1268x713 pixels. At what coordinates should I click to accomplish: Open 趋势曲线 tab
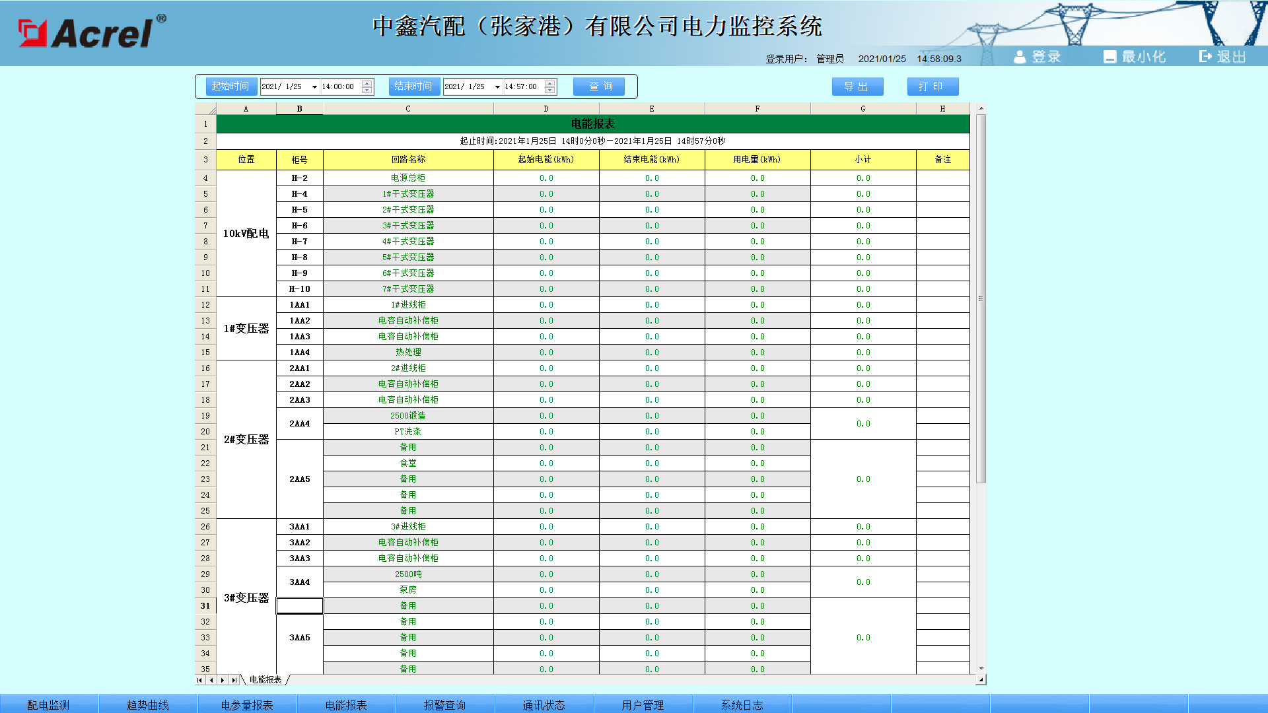tap(148, 704)
